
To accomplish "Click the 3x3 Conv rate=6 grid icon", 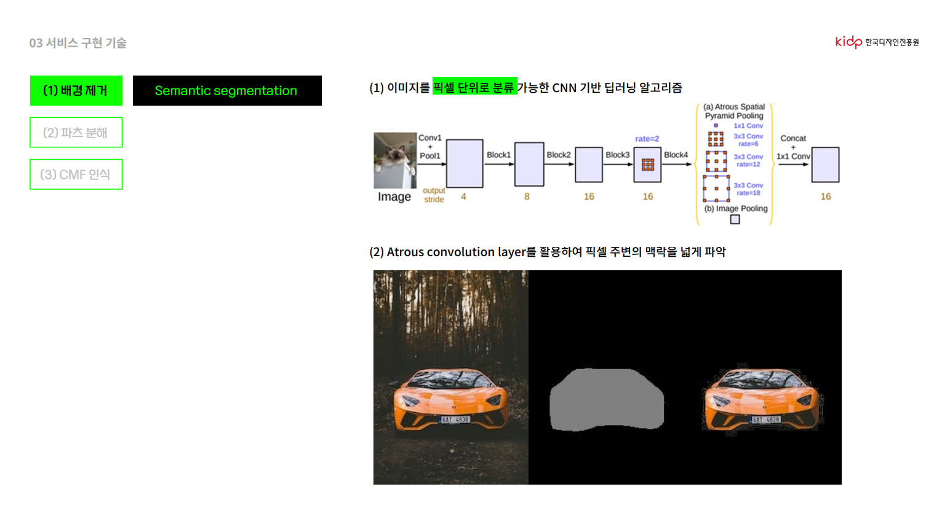I will pyautogui.click(x=715, y=139).
